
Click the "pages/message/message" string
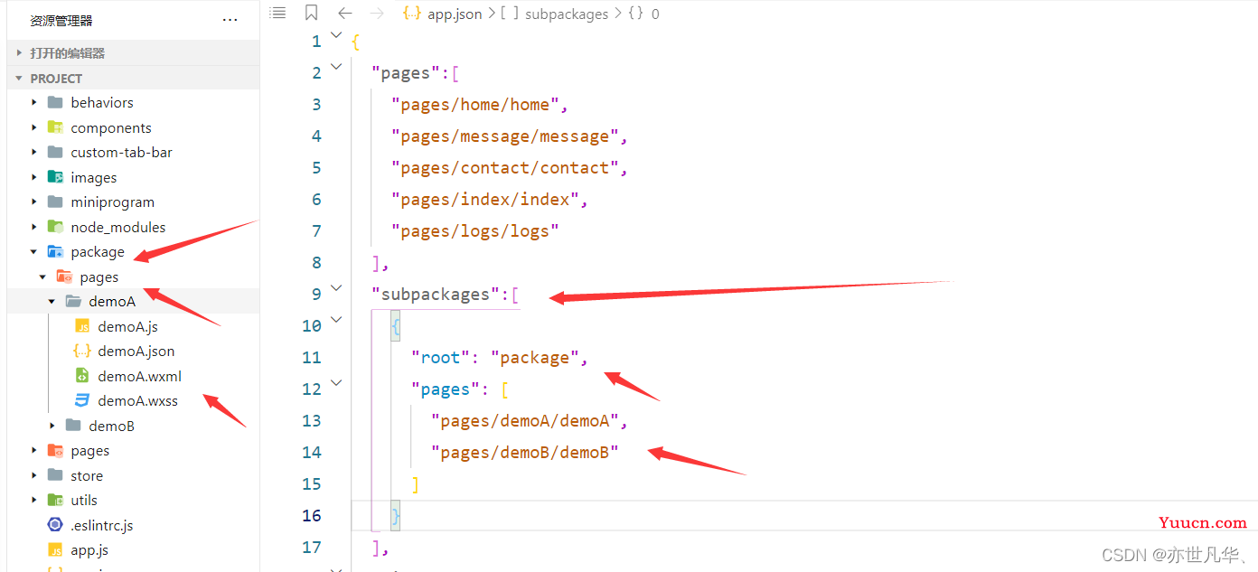pos(505,136)
